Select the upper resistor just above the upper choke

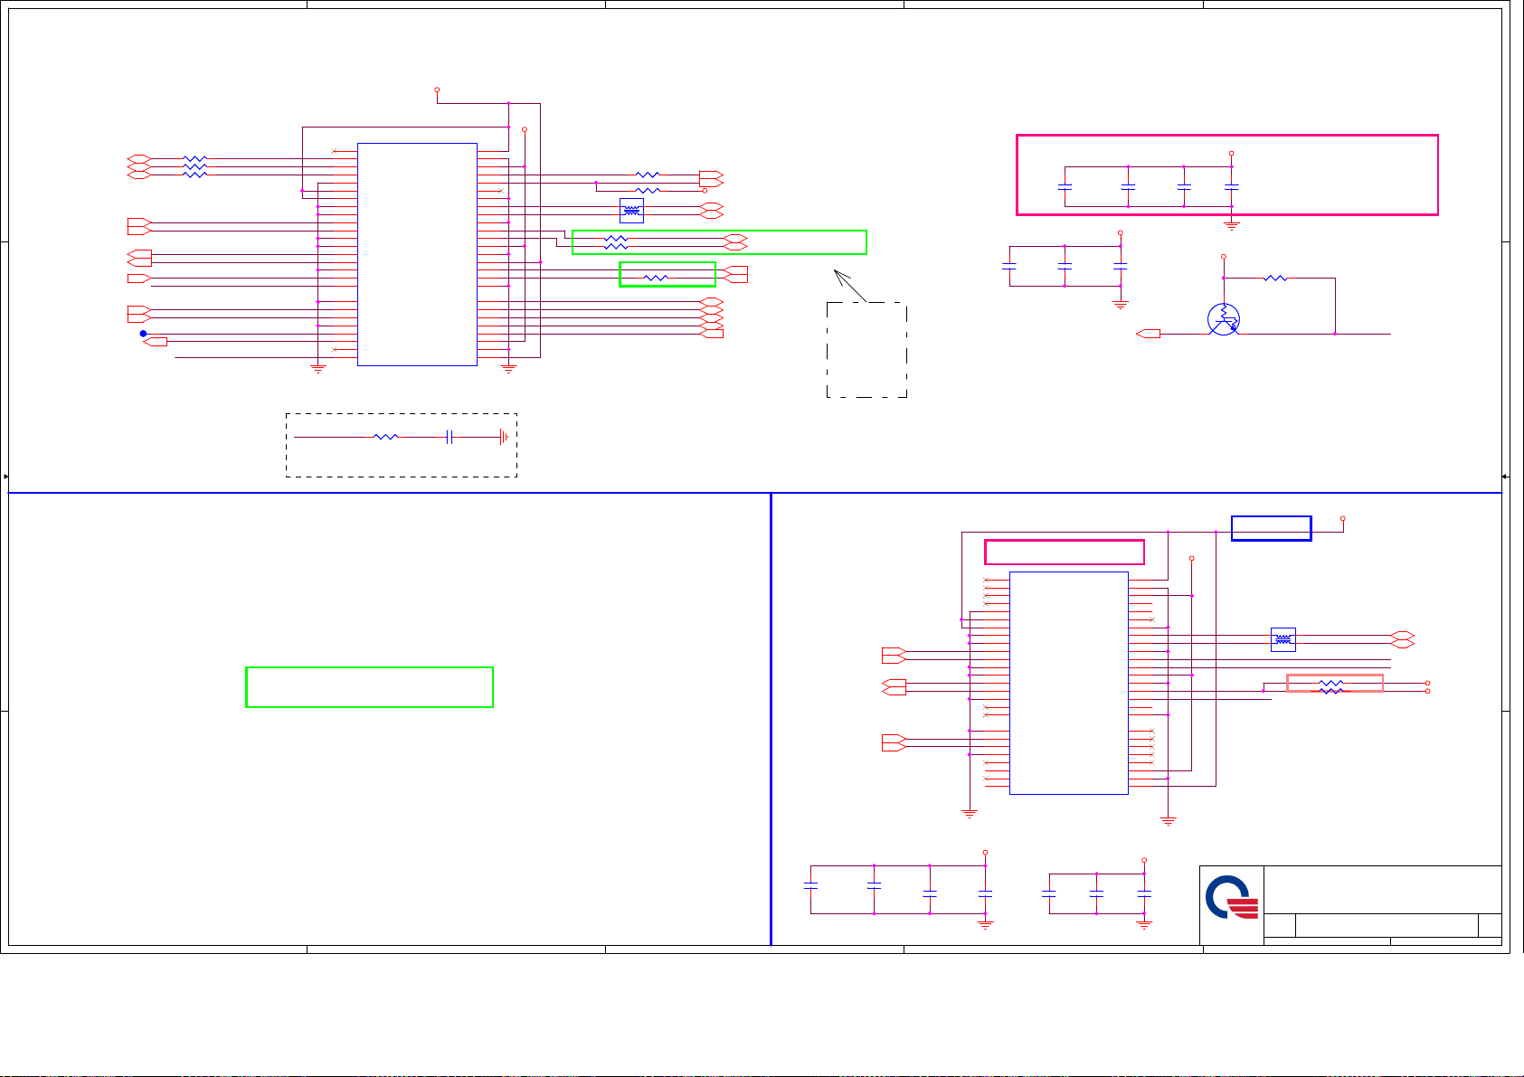(x=648, y=175)
